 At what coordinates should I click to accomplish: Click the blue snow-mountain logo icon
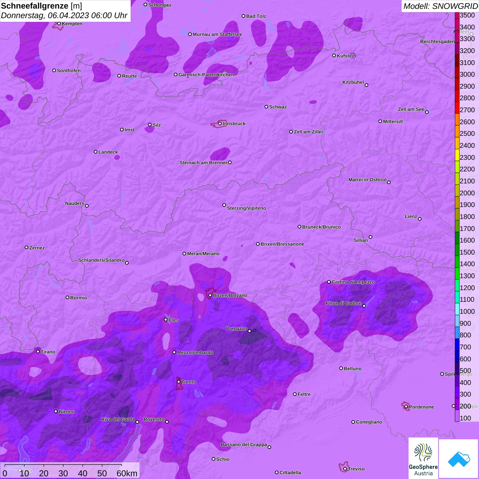[x=459, y=458]
